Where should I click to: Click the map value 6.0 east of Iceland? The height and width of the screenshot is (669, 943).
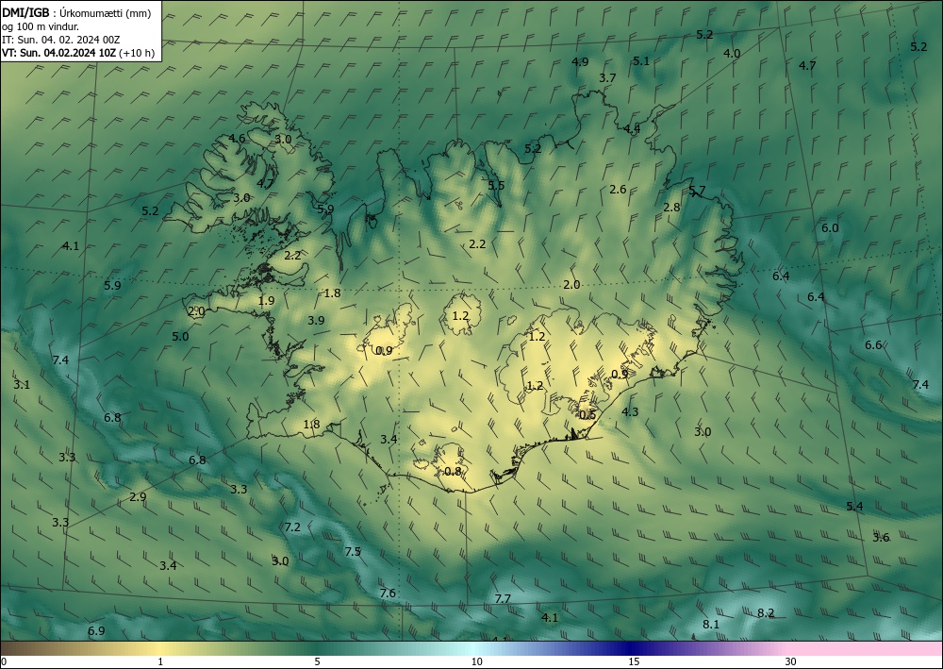pyautogui.click(x=830, y=227)
